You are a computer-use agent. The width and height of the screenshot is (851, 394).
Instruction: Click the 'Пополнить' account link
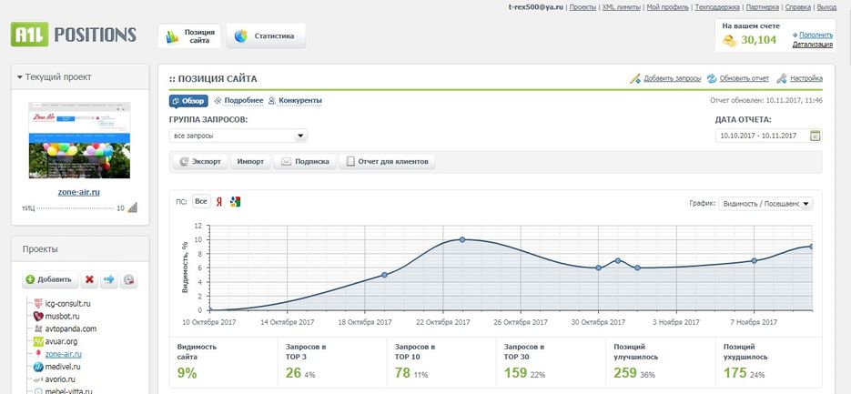tap(816, 35)
